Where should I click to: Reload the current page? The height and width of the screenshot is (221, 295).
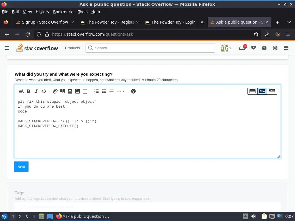coord(28,35)
